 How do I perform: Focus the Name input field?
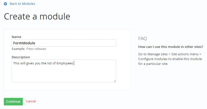[64, 43]
